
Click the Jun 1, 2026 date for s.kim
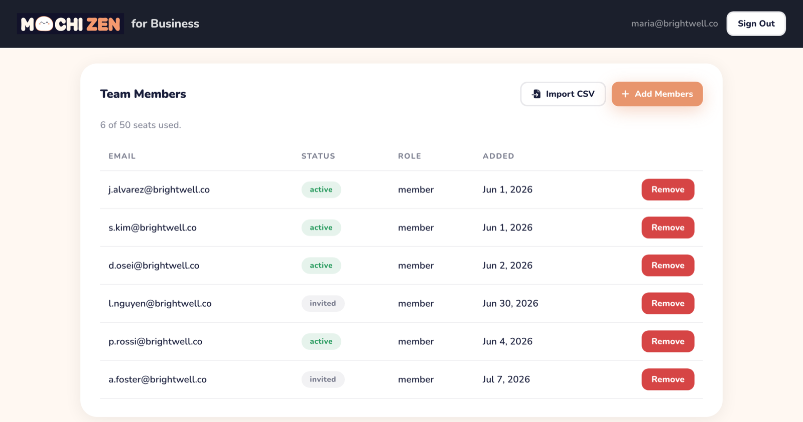pos(507,228)
